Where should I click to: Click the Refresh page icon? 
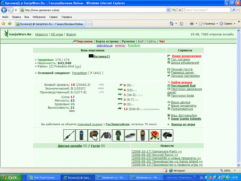point(174,10)
